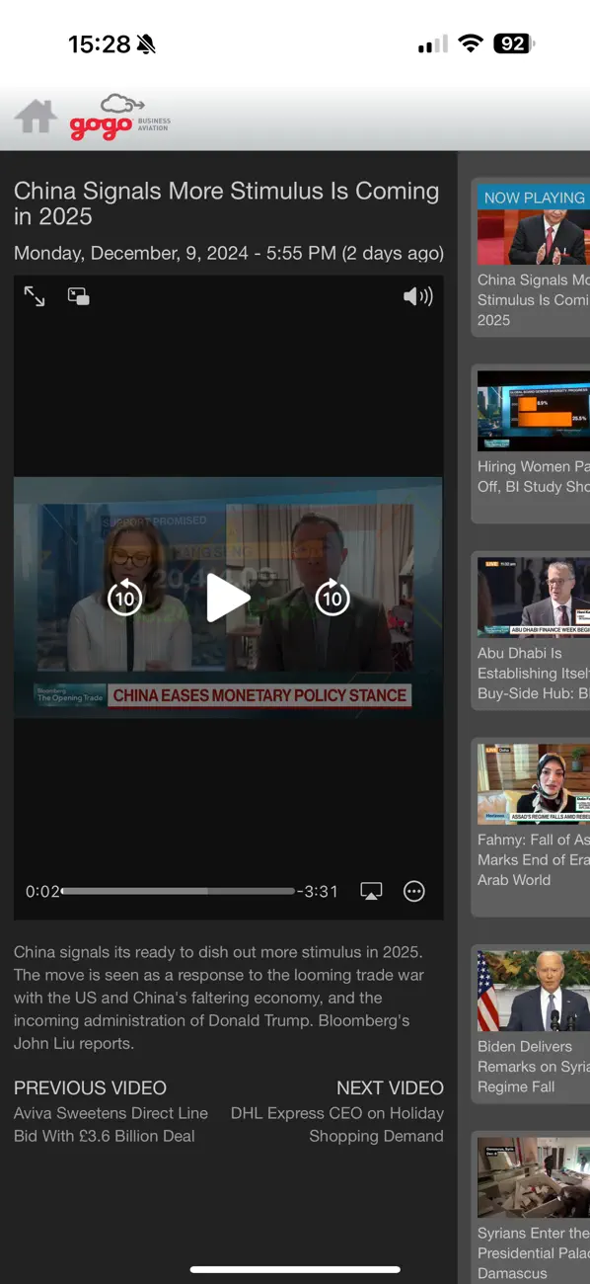Viewport: 590px width, 1284px height.
Task: Open the Gogo Business Aviation logo
Action: (x=120, y=118)
